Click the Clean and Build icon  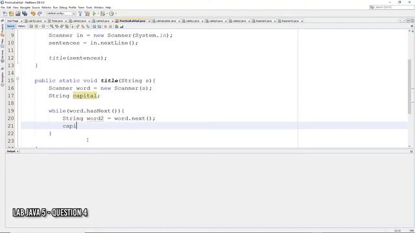coord(87,14)
